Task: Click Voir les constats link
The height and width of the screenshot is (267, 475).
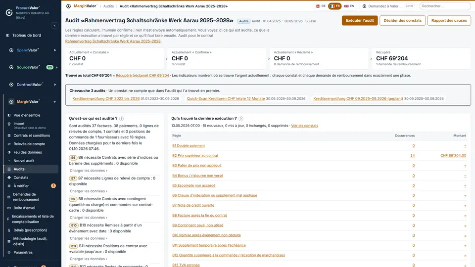Action: (x=304, y=126)
